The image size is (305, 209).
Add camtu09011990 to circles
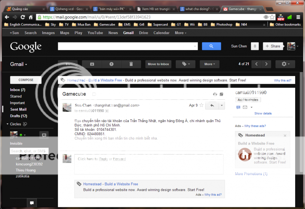(x=248, y=100)
